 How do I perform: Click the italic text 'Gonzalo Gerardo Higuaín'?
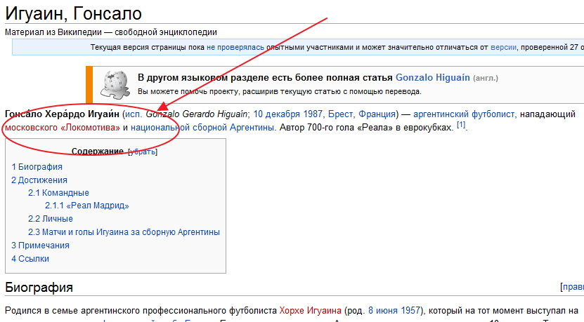click(196, 114)
